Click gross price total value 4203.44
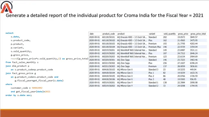This screenshot has height=117, width=209. [194, 44]
